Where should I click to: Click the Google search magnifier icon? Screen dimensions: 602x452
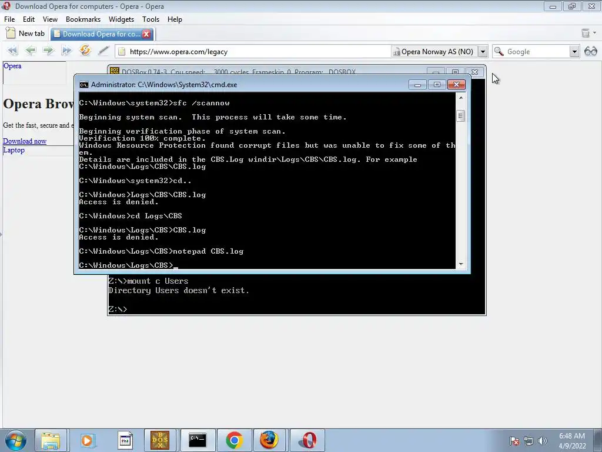pos(499,51)
